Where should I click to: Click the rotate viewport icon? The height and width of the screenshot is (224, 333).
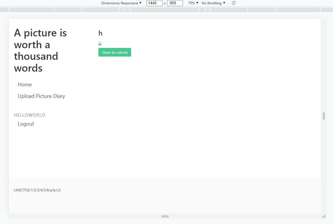[x=234, y=3]
